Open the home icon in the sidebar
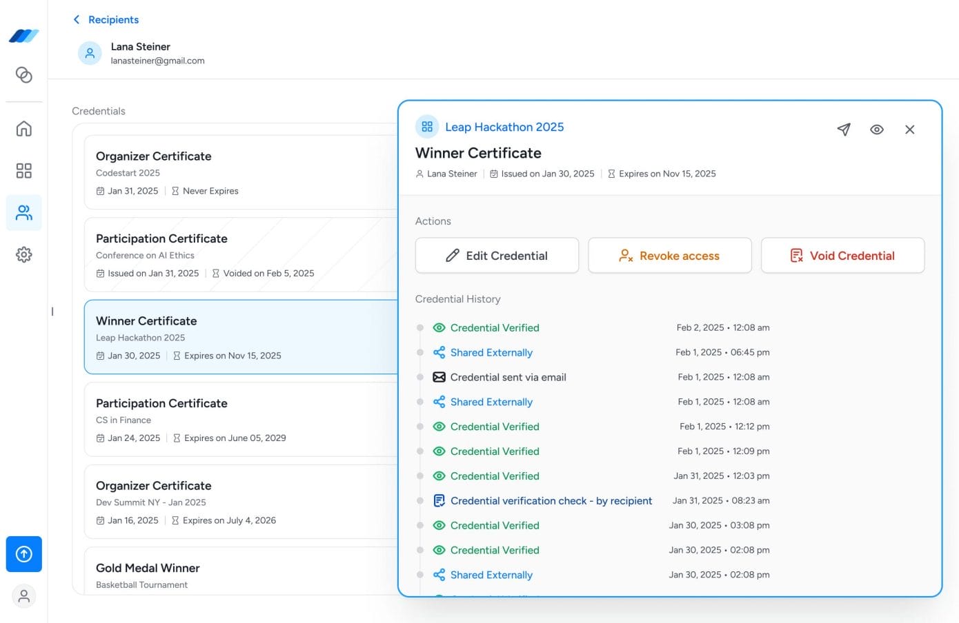The width and height of the screenshot is (959, 623). [24, 129]
